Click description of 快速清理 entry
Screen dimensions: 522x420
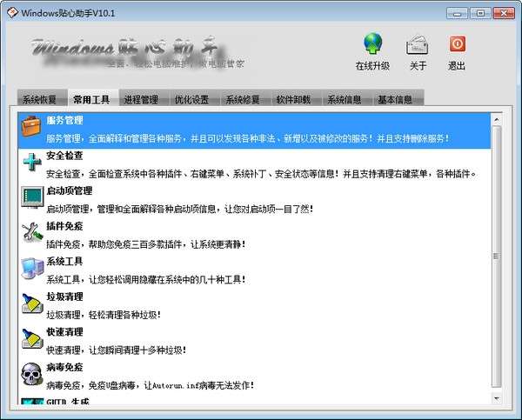[117, 350]
